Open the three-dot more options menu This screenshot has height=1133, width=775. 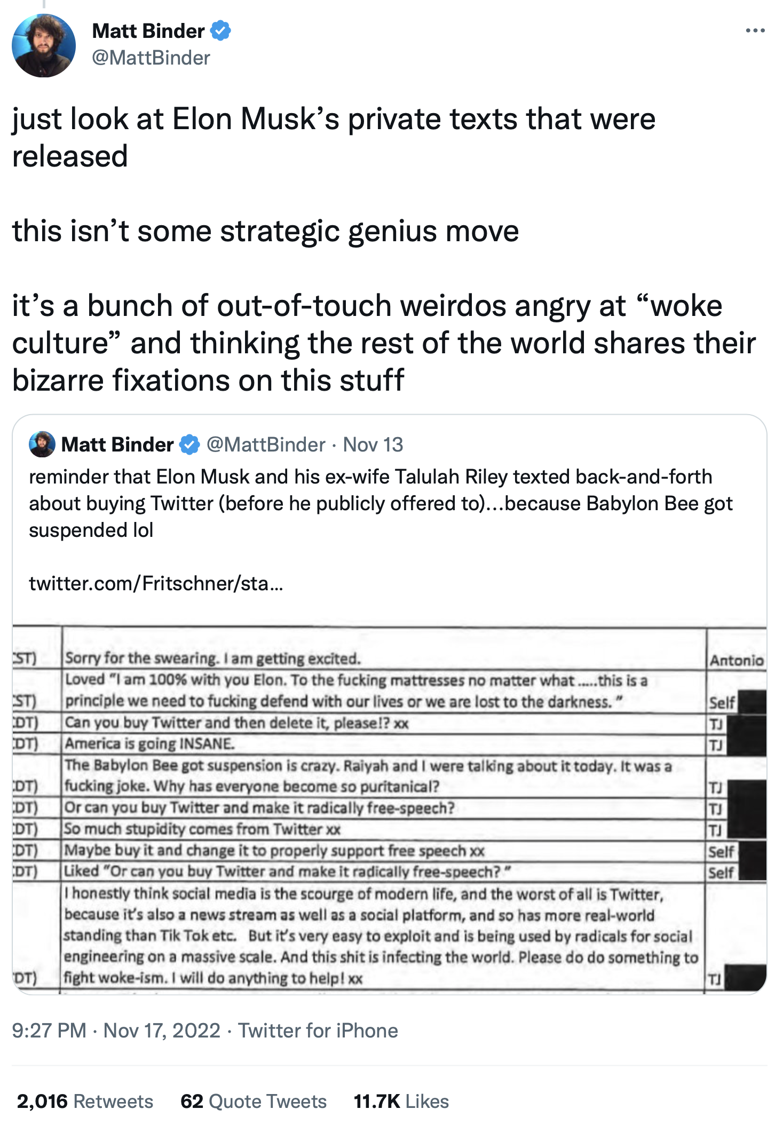[x=755, y=31]
